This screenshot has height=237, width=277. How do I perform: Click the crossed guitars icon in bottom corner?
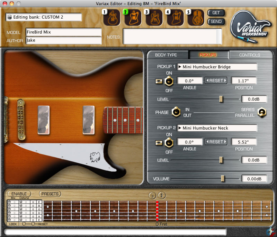(x=271, y=231)
